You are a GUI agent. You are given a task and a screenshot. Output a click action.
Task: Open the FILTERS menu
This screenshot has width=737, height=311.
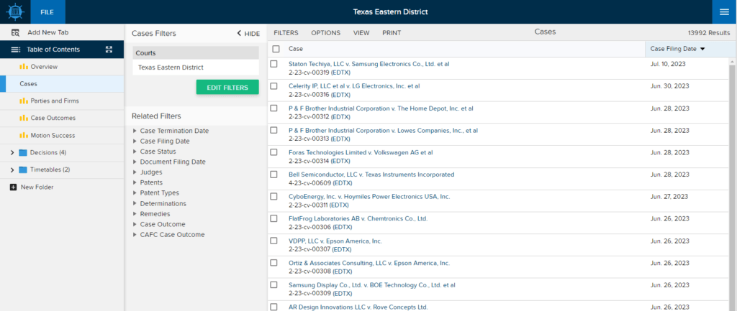[x=286, y=33]
